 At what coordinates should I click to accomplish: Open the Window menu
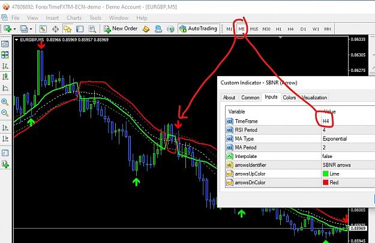(119, 18)
